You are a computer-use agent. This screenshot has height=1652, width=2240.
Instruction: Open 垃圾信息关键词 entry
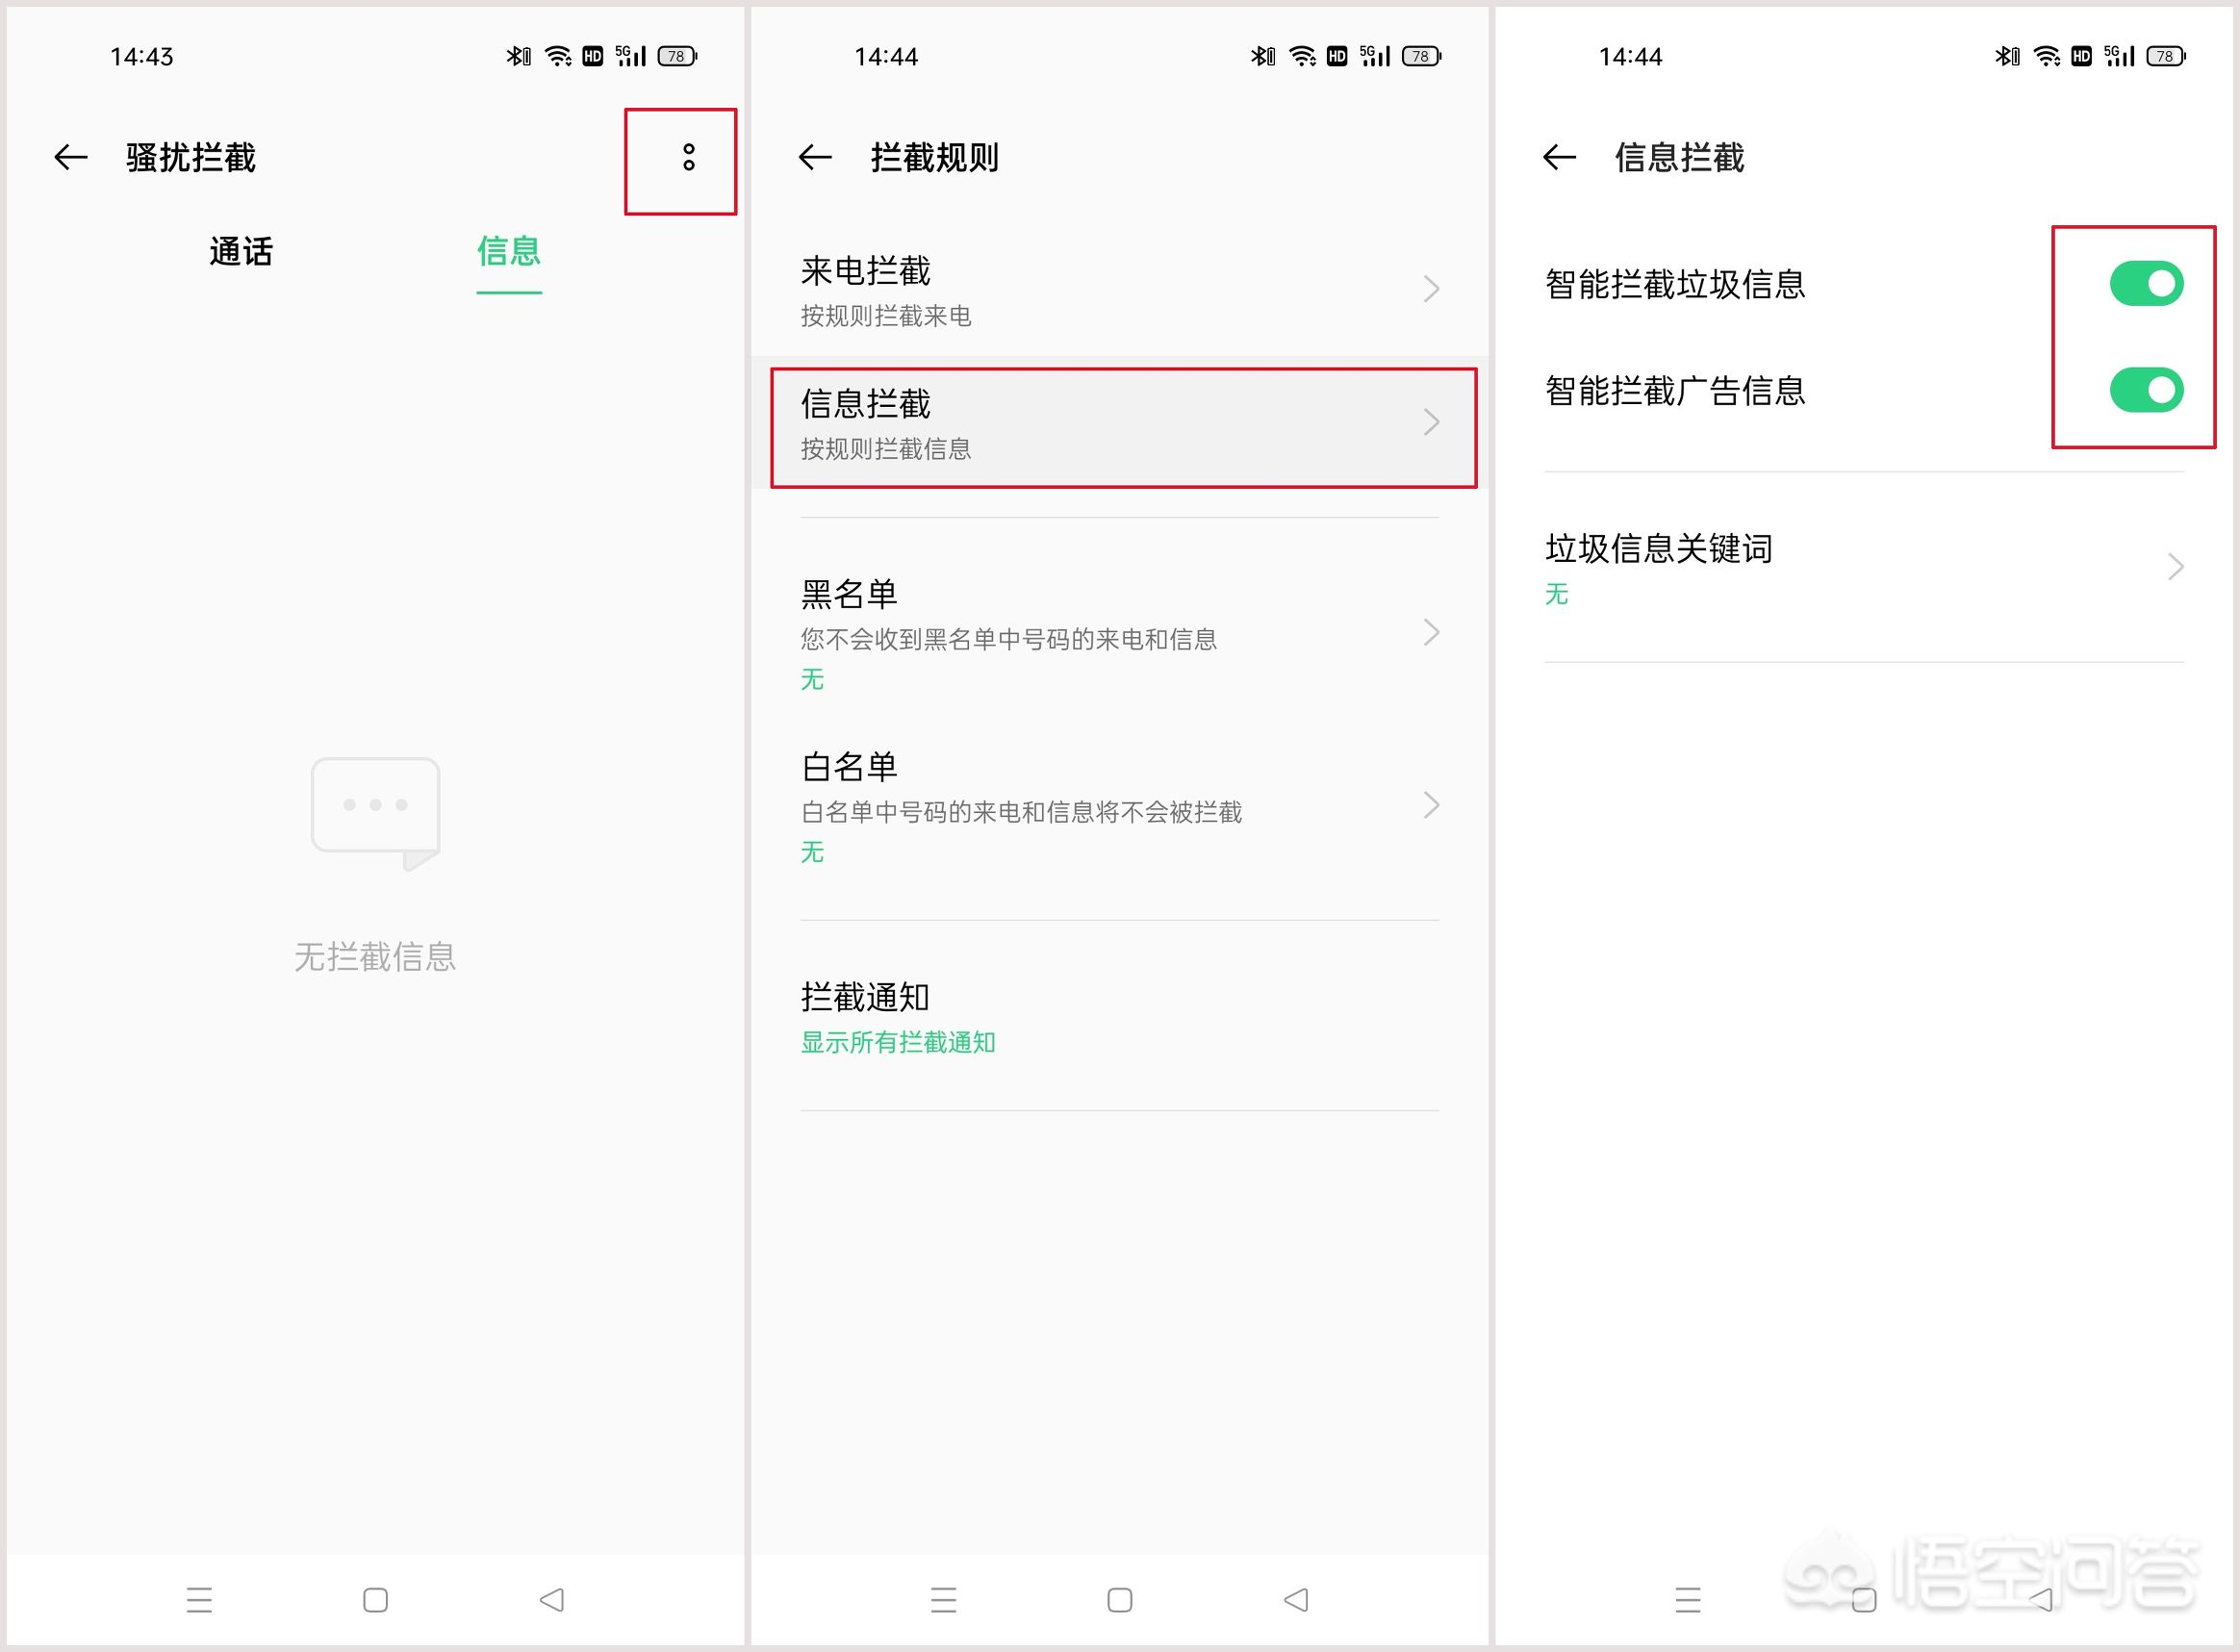coord(1864,567)
